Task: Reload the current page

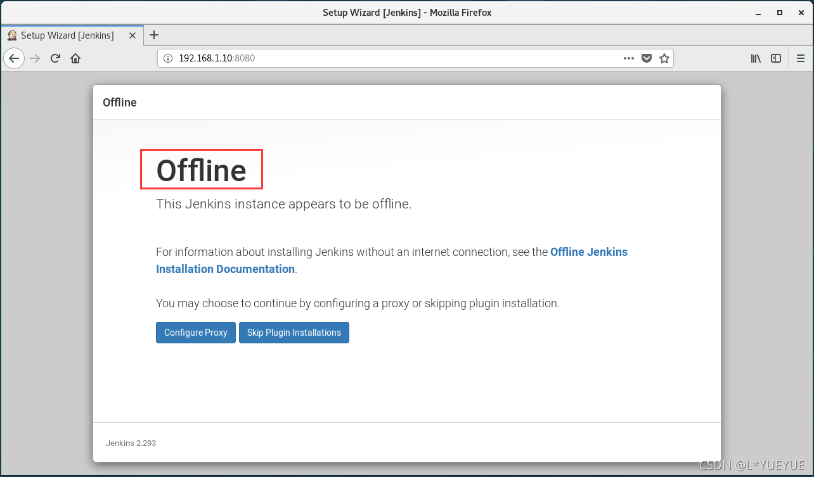Action: coord(55,58)
